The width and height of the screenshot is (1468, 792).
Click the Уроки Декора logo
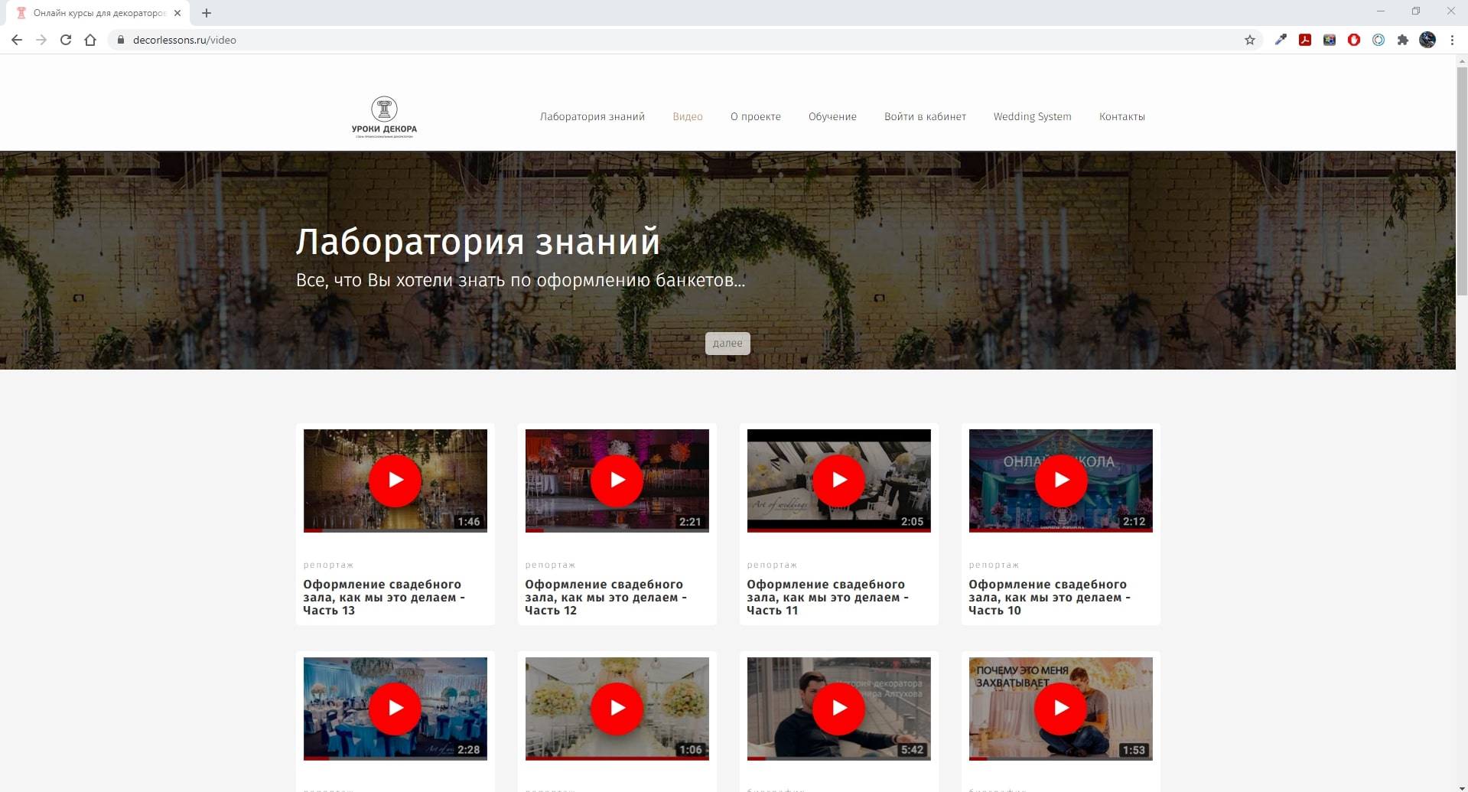point(384,117)
